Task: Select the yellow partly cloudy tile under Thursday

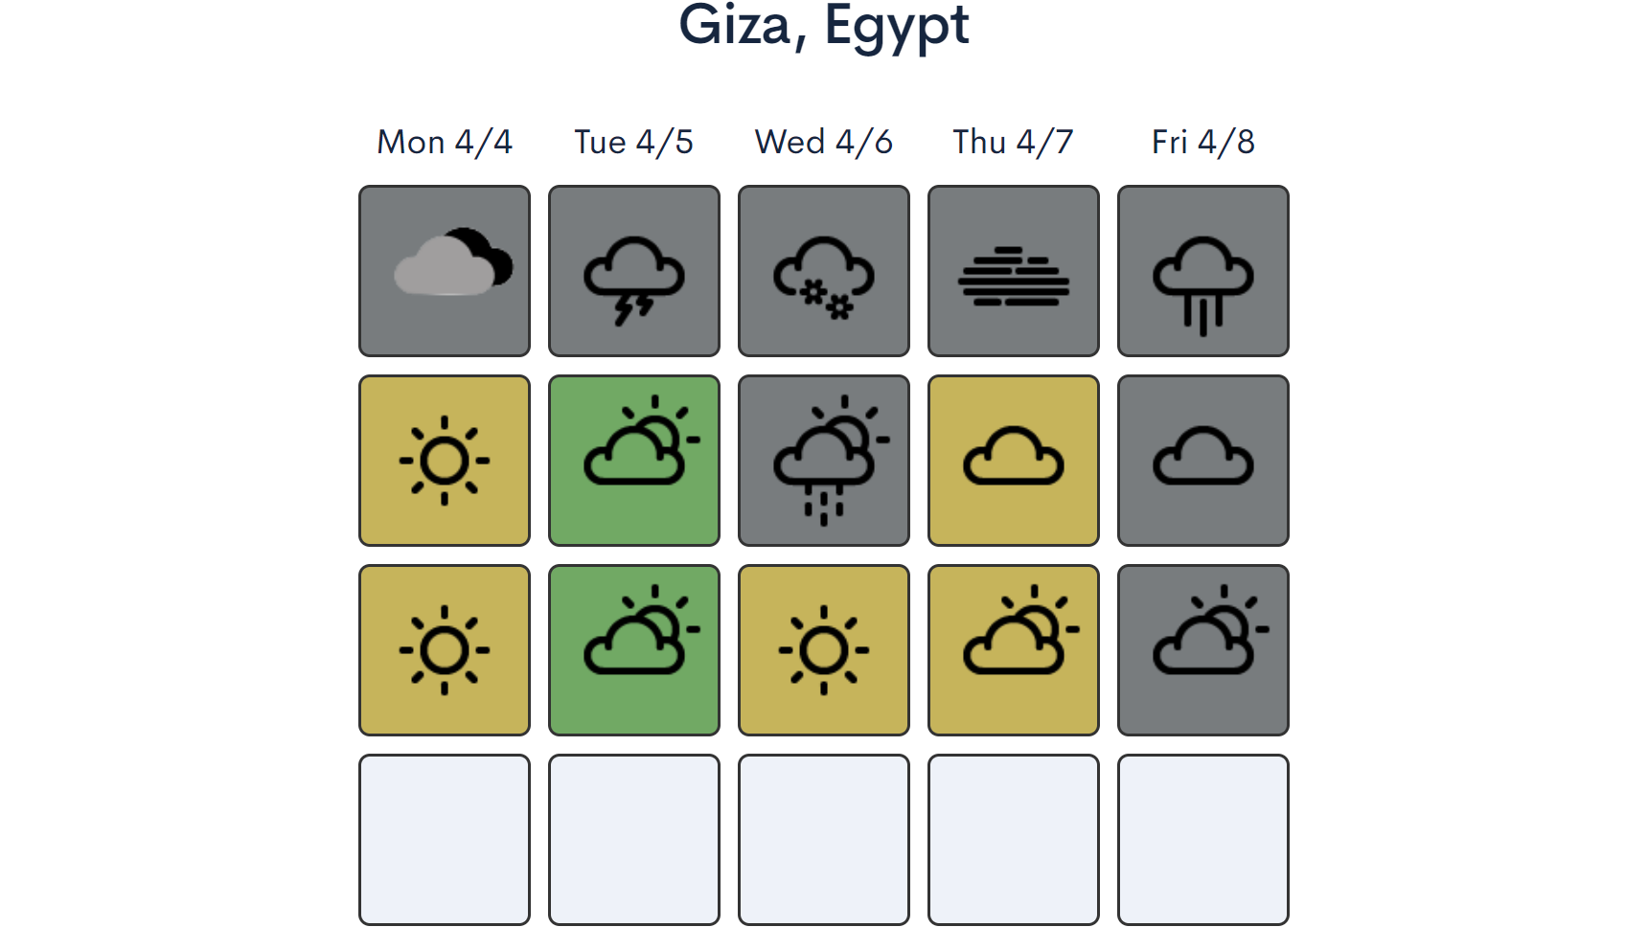Action: click(1014, 650)
